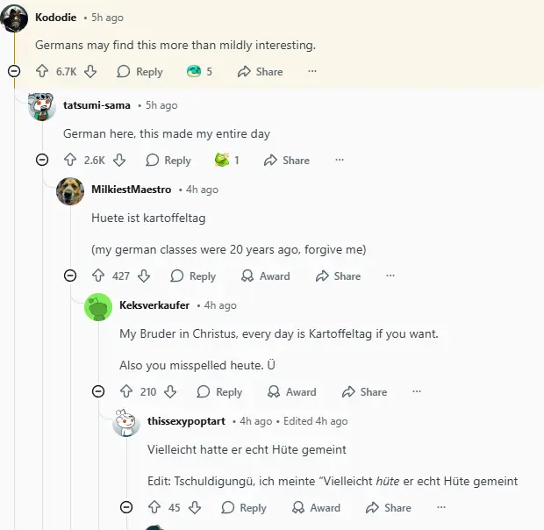Give an Award to MilkiestMaestro's comment

pos(265,276)
